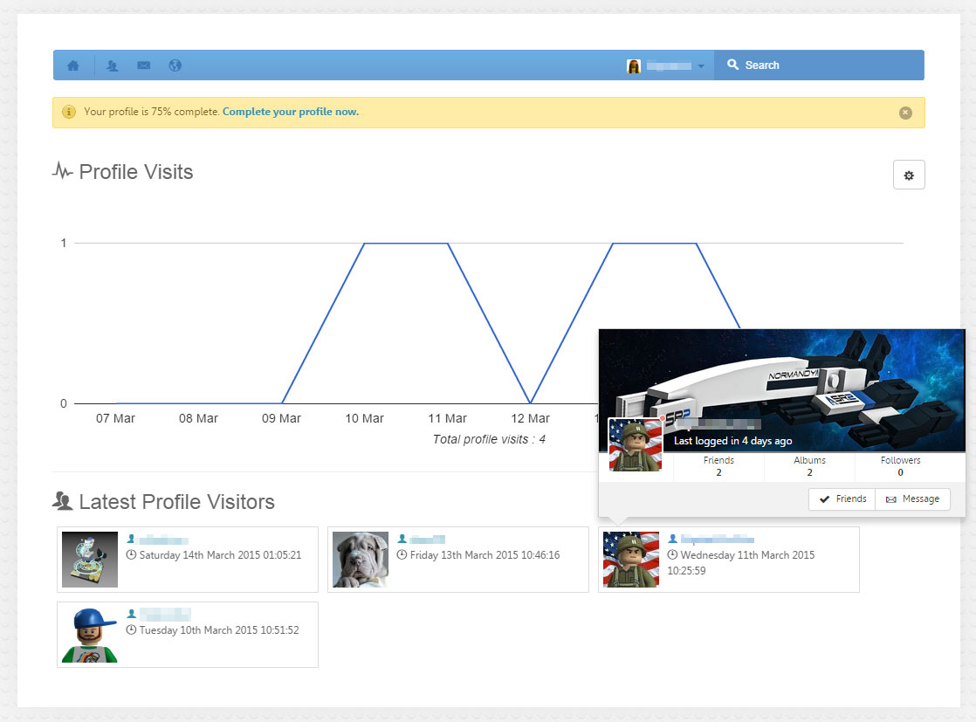The height and width of the screenshot is (722, 976).
Task: Open Albums count in profile popup
Action: (809, 466)
